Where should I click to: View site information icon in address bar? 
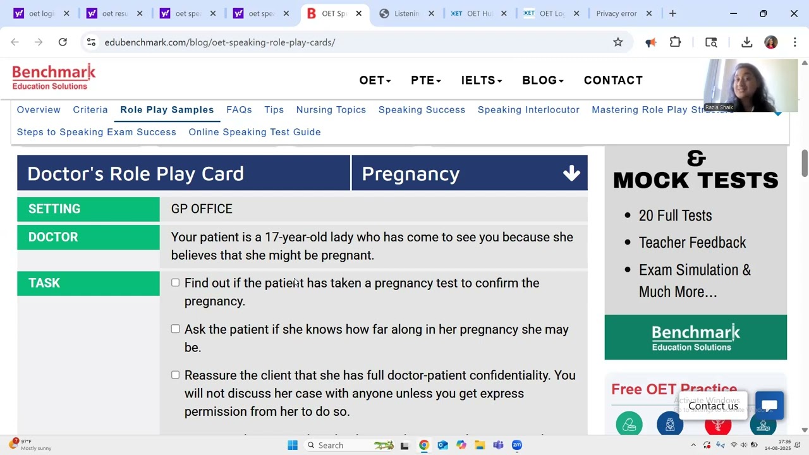[x=91, y=42]
